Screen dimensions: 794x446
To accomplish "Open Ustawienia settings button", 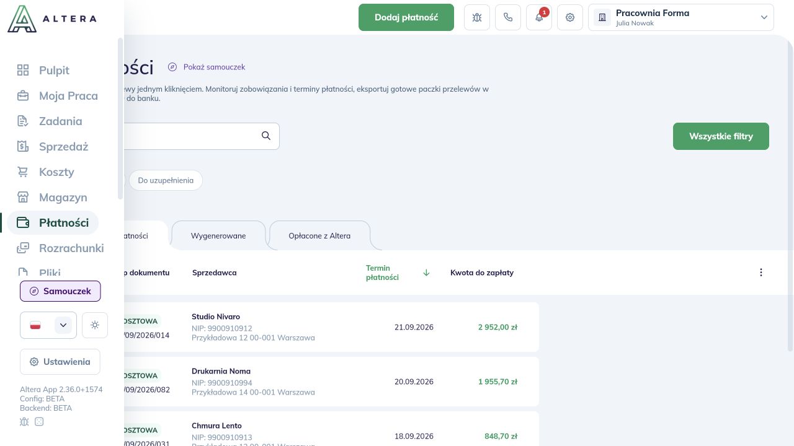I will coord(60,362).
